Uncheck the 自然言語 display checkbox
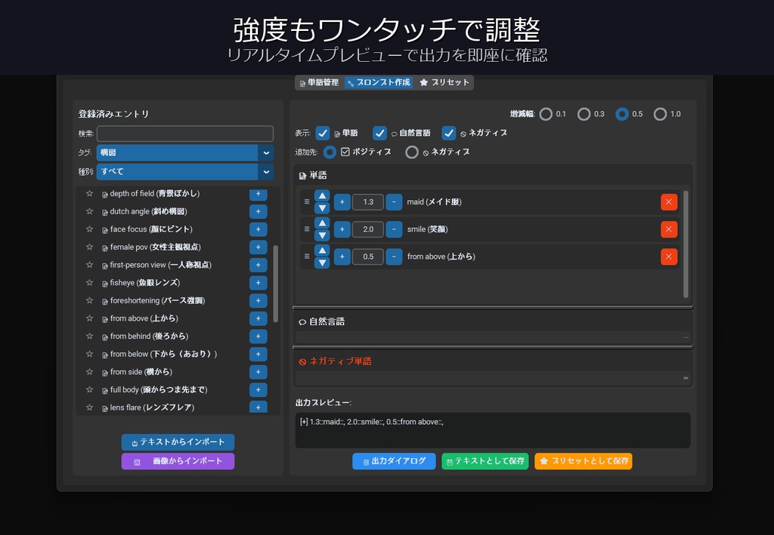The image size is (774, 535). [x=380, y=133]
